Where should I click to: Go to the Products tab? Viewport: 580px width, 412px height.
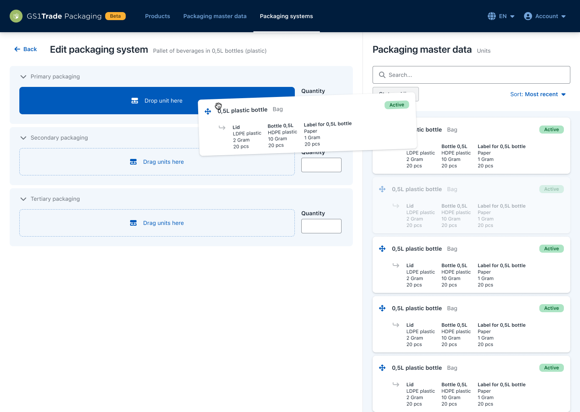click(x=157, y=16)
